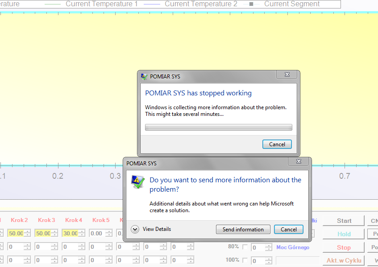The height and width of the screenshot is (267, 378).
Task: Click the Krok 5 column label
Action: pyautogui.click(x=101, y=220)
